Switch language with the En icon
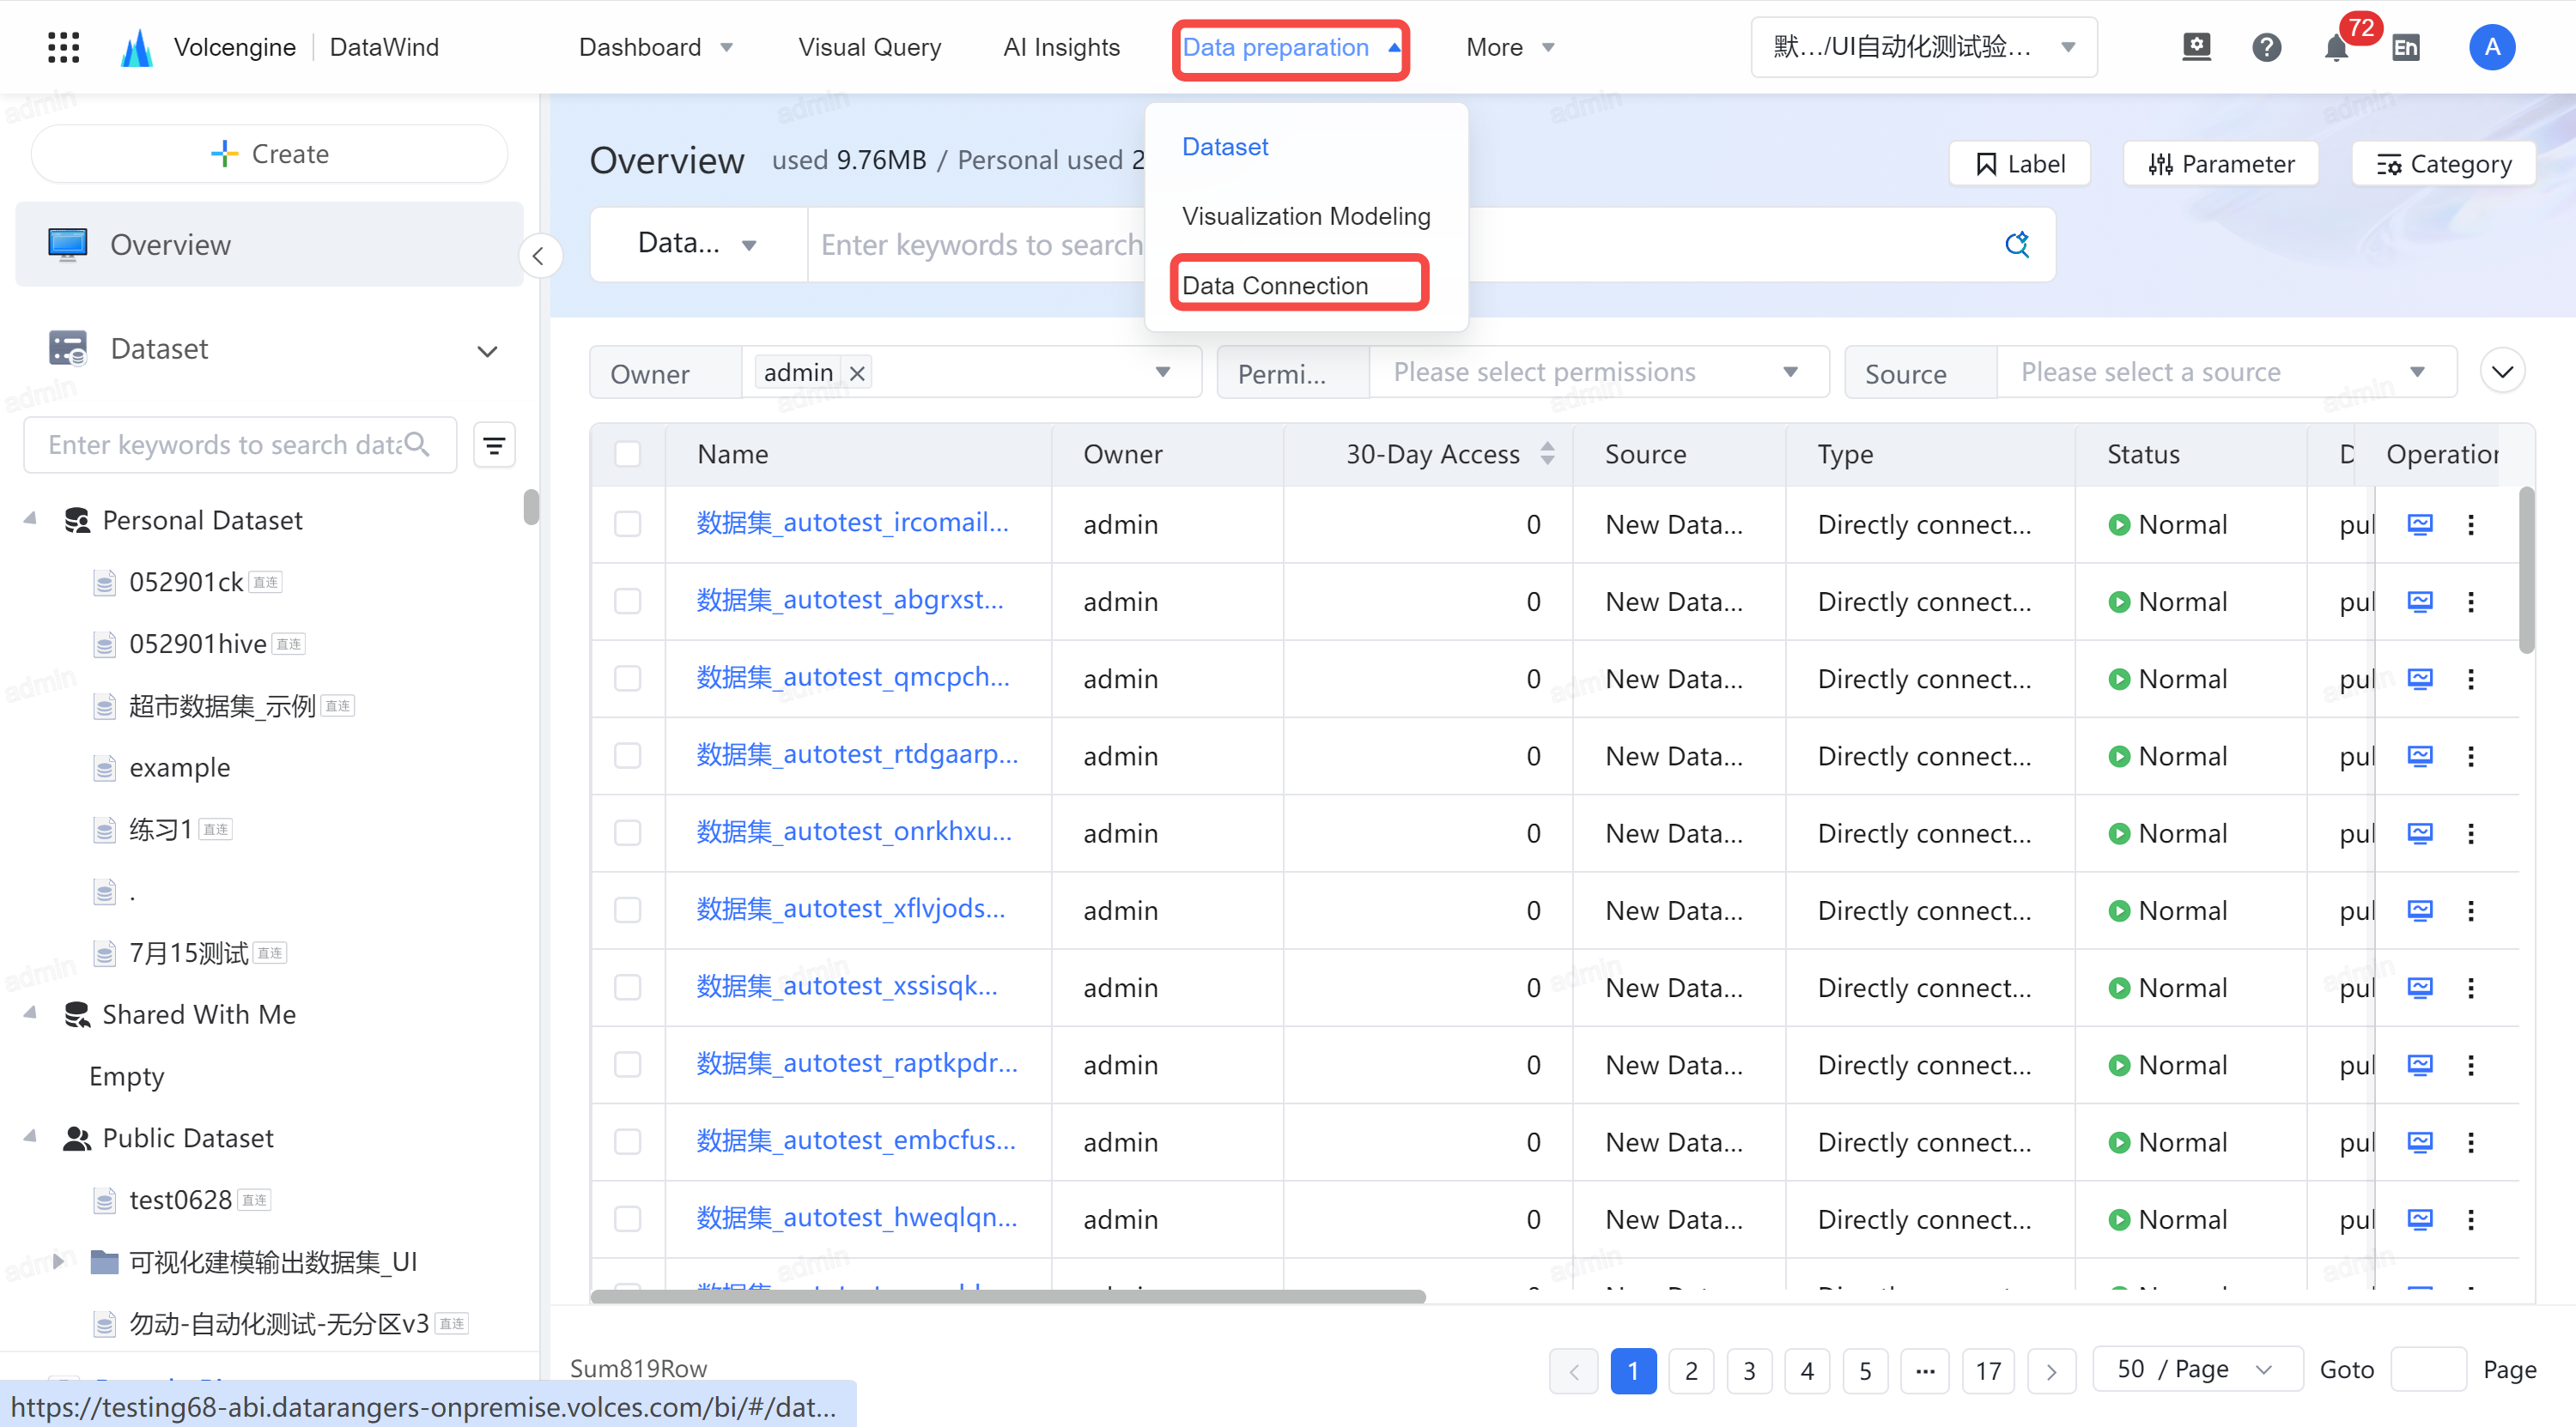 [2406, 47]
